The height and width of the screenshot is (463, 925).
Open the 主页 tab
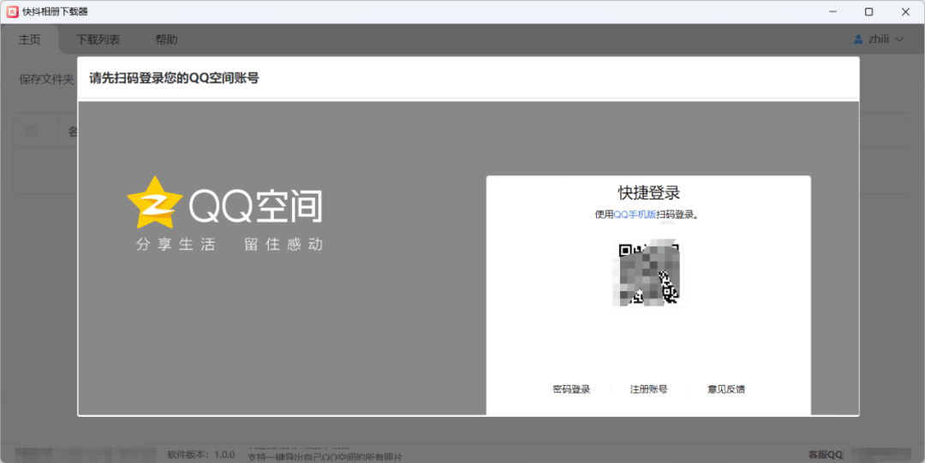[x=29, y=39]
